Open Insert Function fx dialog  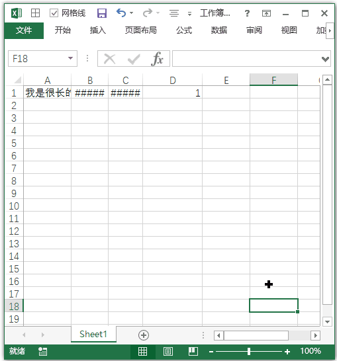(158, 59)
